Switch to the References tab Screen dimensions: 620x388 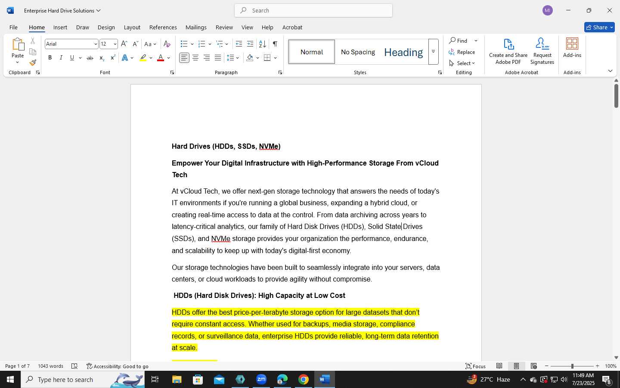tap(163, 27)
